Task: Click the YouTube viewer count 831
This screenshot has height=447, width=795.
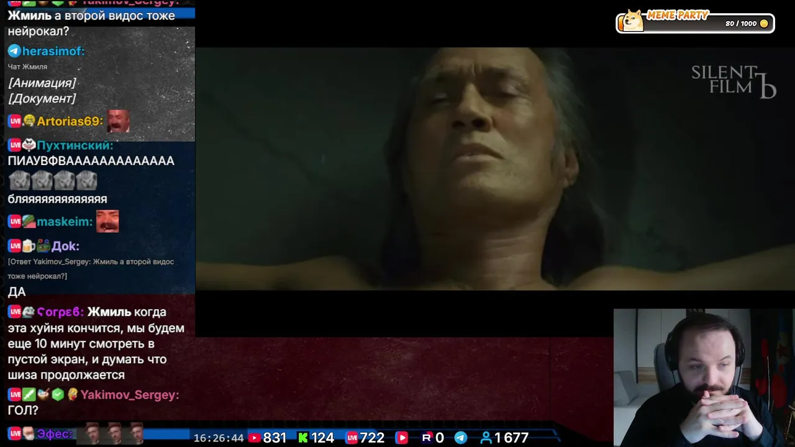Action: pyautogui.click(x=275, y=438)
